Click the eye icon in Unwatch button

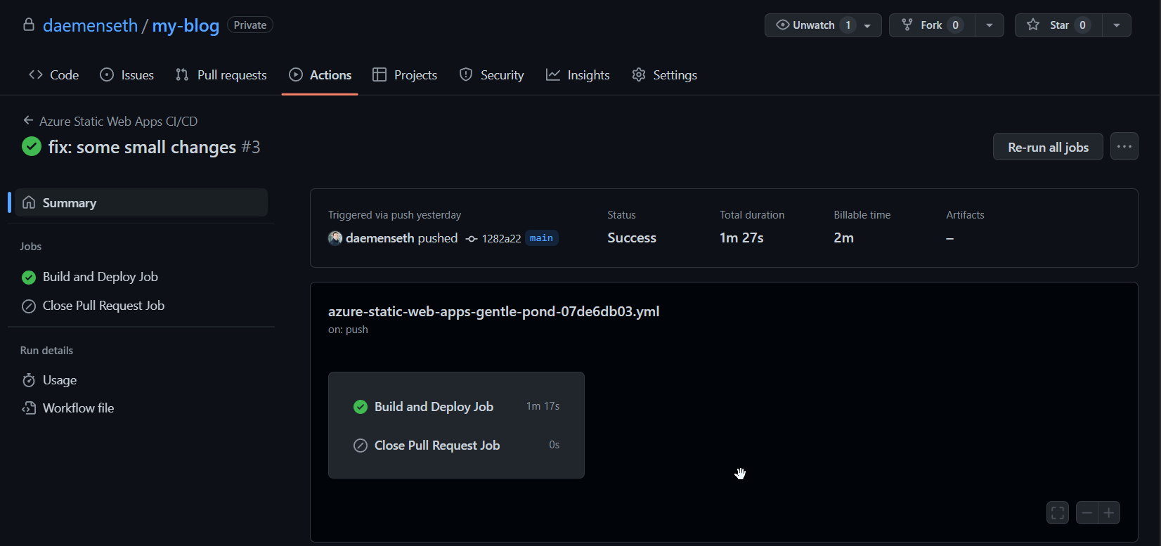point(782,25)
